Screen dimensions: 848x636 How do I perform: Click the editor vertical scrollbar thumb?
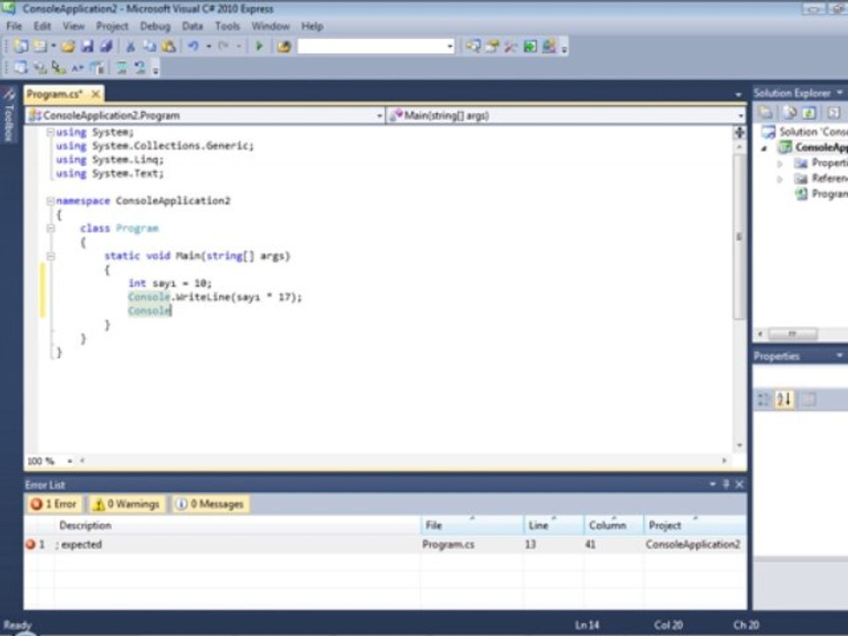[x=739, y=237]
